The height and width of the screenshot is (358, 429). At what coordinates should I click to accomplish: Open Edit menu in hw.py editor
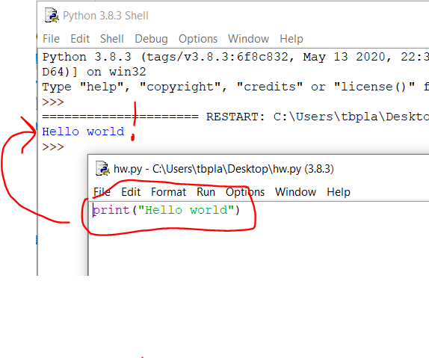pos(131,192)
